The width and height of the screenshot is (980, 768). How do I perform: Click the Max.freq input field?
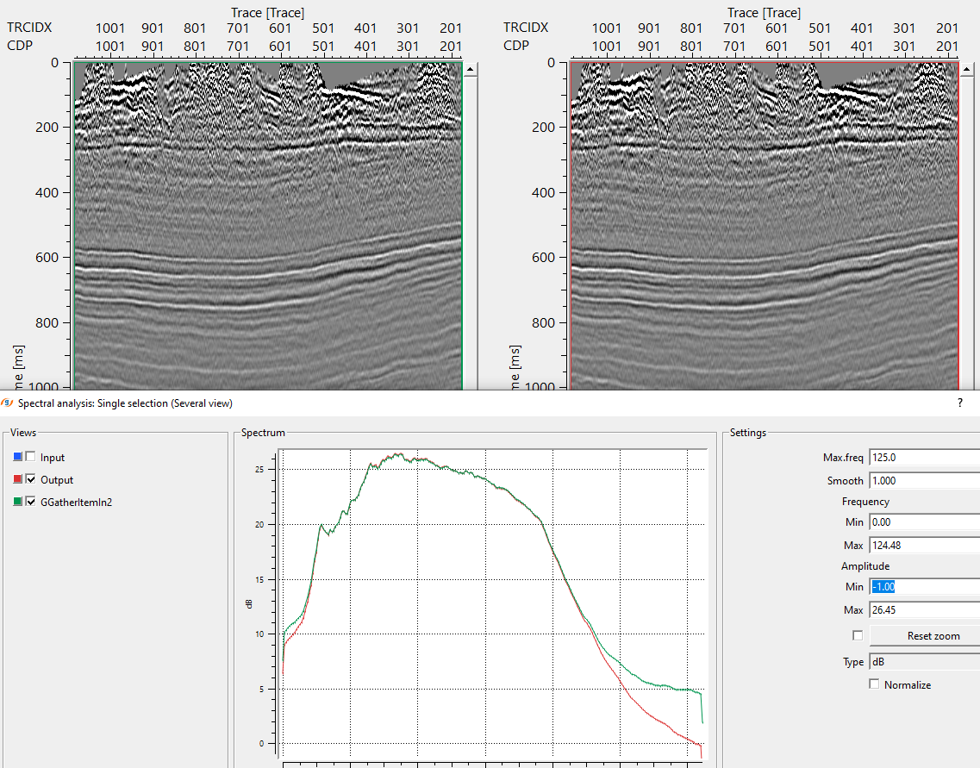(924, 457)
